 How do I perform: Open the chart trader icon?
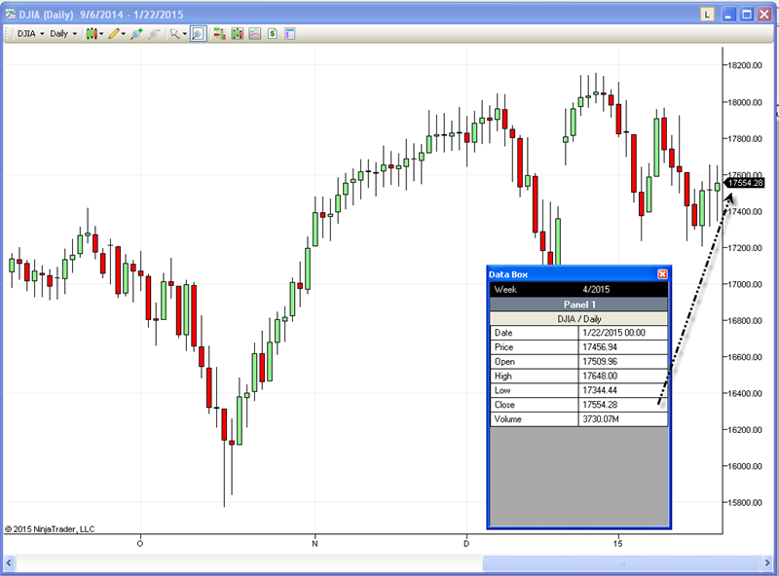pos(219,34)
